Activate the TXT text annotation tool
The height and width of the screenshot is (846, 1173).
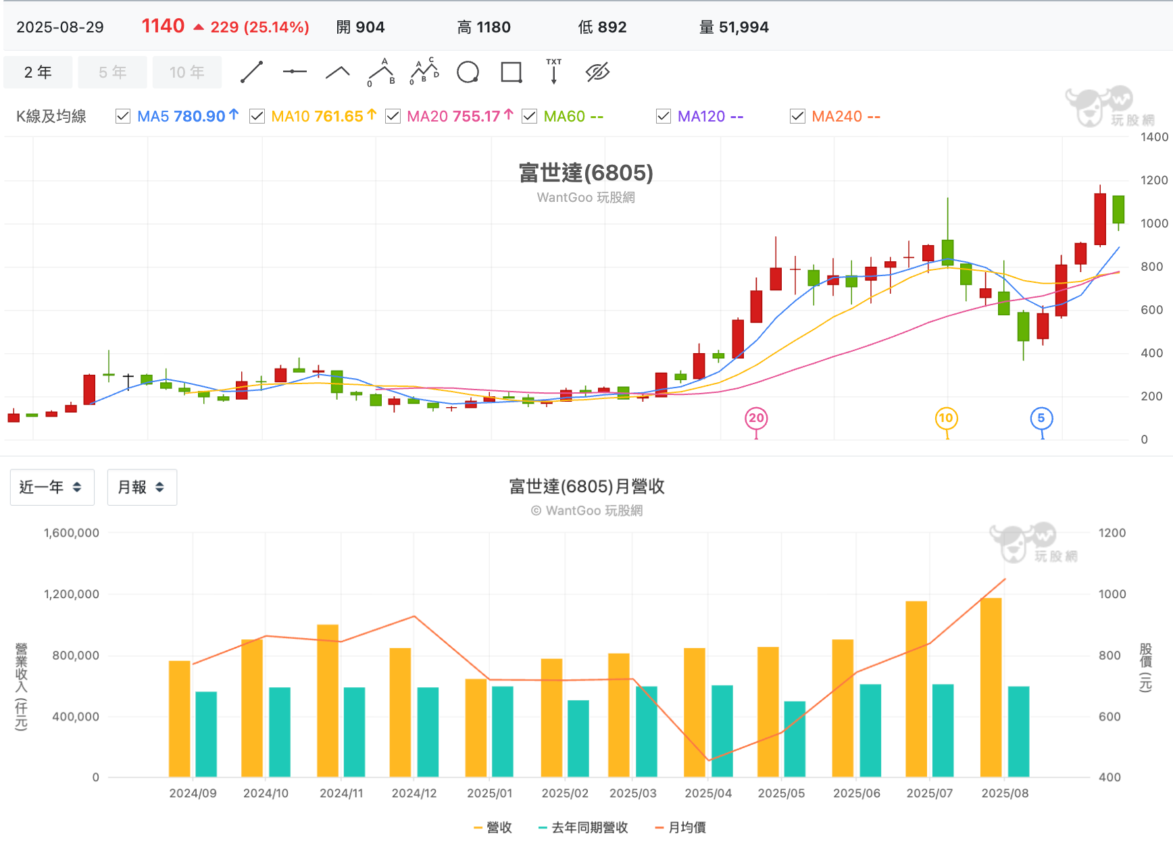point(554,72)
